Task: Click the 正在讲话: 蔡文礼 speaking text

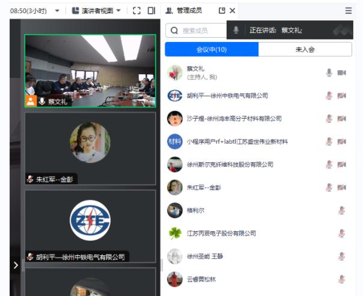Action: tap(276, 30)
